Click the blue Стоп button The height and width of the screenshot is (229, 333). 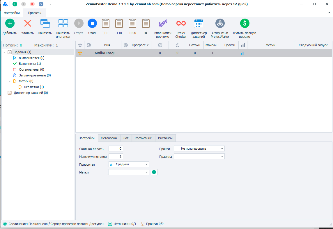click(92, 23)
